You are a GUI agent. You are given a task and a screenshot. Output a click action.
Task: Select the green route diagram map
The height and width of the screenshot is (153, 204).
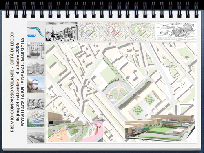(142, 32)
